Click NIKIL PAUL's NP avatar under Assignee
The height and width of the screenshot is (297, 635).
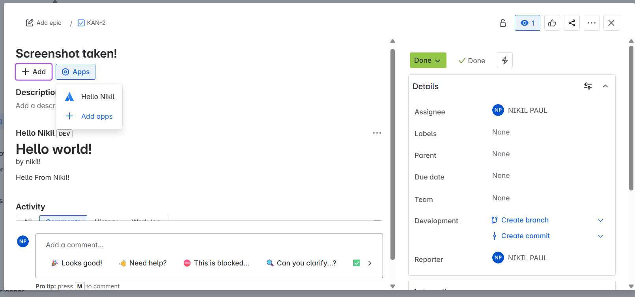point(498,110)
